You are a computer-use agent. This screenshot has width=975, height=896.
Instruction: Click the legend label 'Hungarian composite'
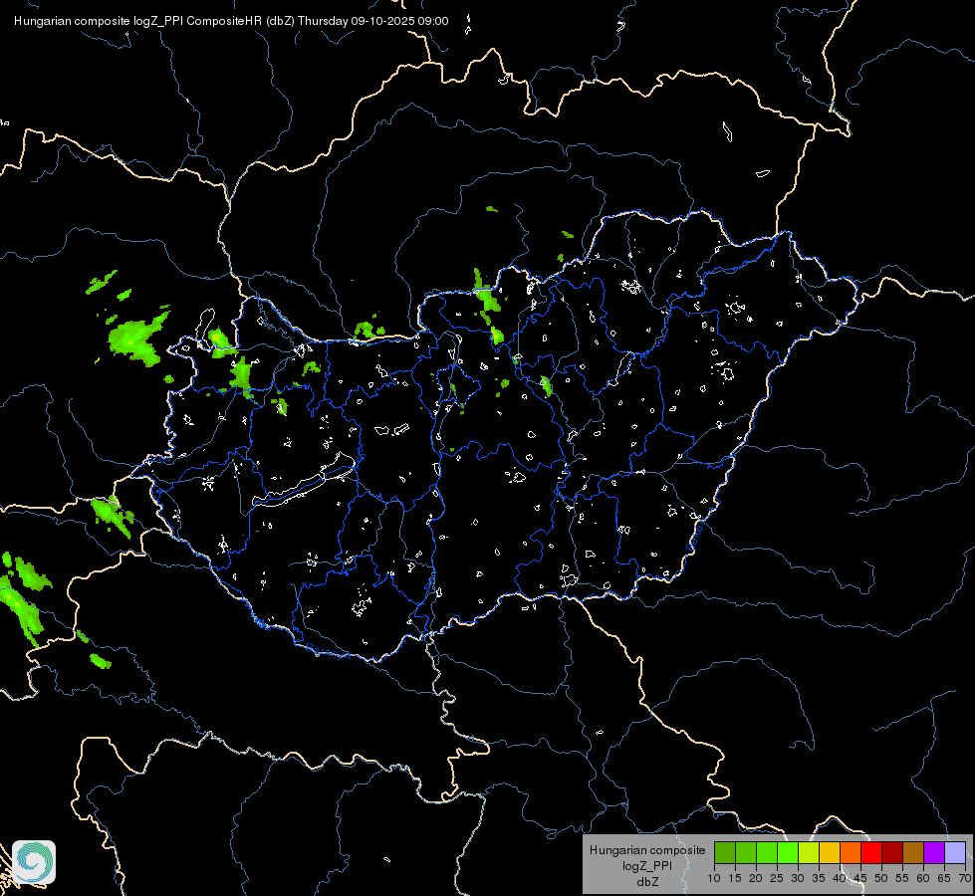pyautogui.click(x=647, y=850)
